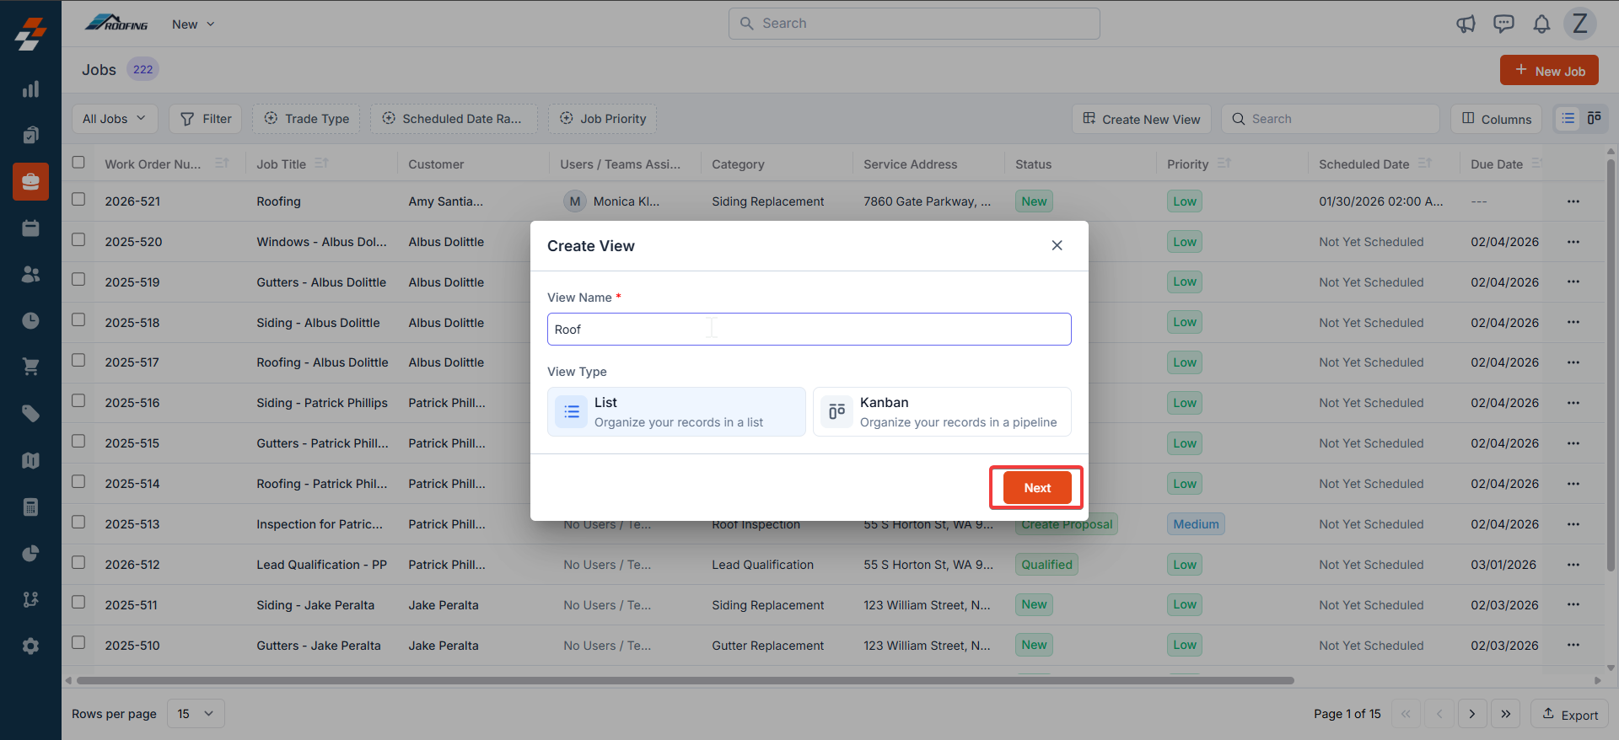Click the app logo in the sidebar
1619x740 pixels.
click(30, 34)
